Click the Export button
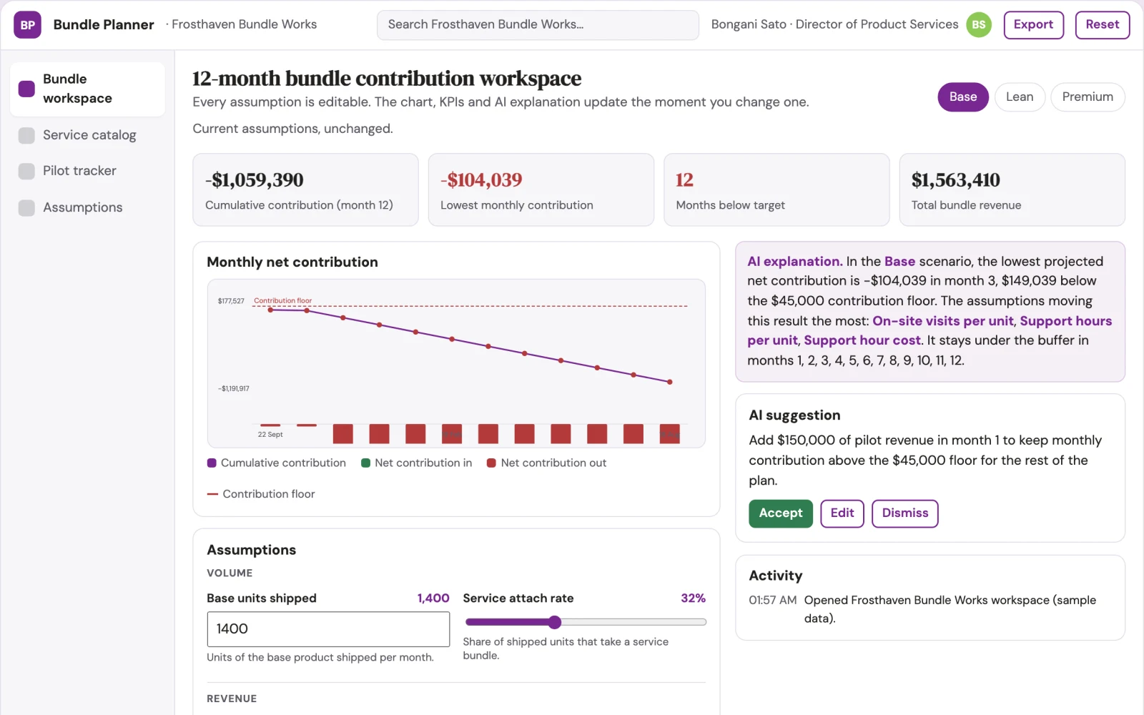This screenshot has height=715, width=1144. (1033, 25)
